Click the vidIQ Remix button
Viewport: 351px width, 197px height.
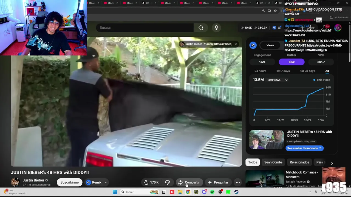94,182
